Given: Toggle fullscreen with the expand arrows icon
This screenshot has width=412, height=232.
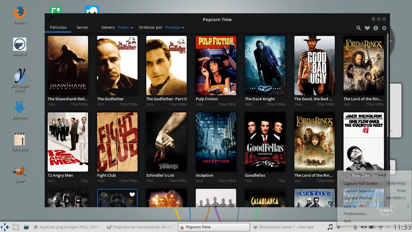Looking at the screenshot, I should (x=50, y=19).
